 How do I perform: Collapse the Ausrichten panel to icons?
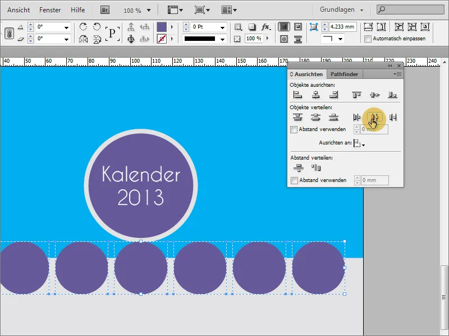pyautogui.click(x=390, y=66)
